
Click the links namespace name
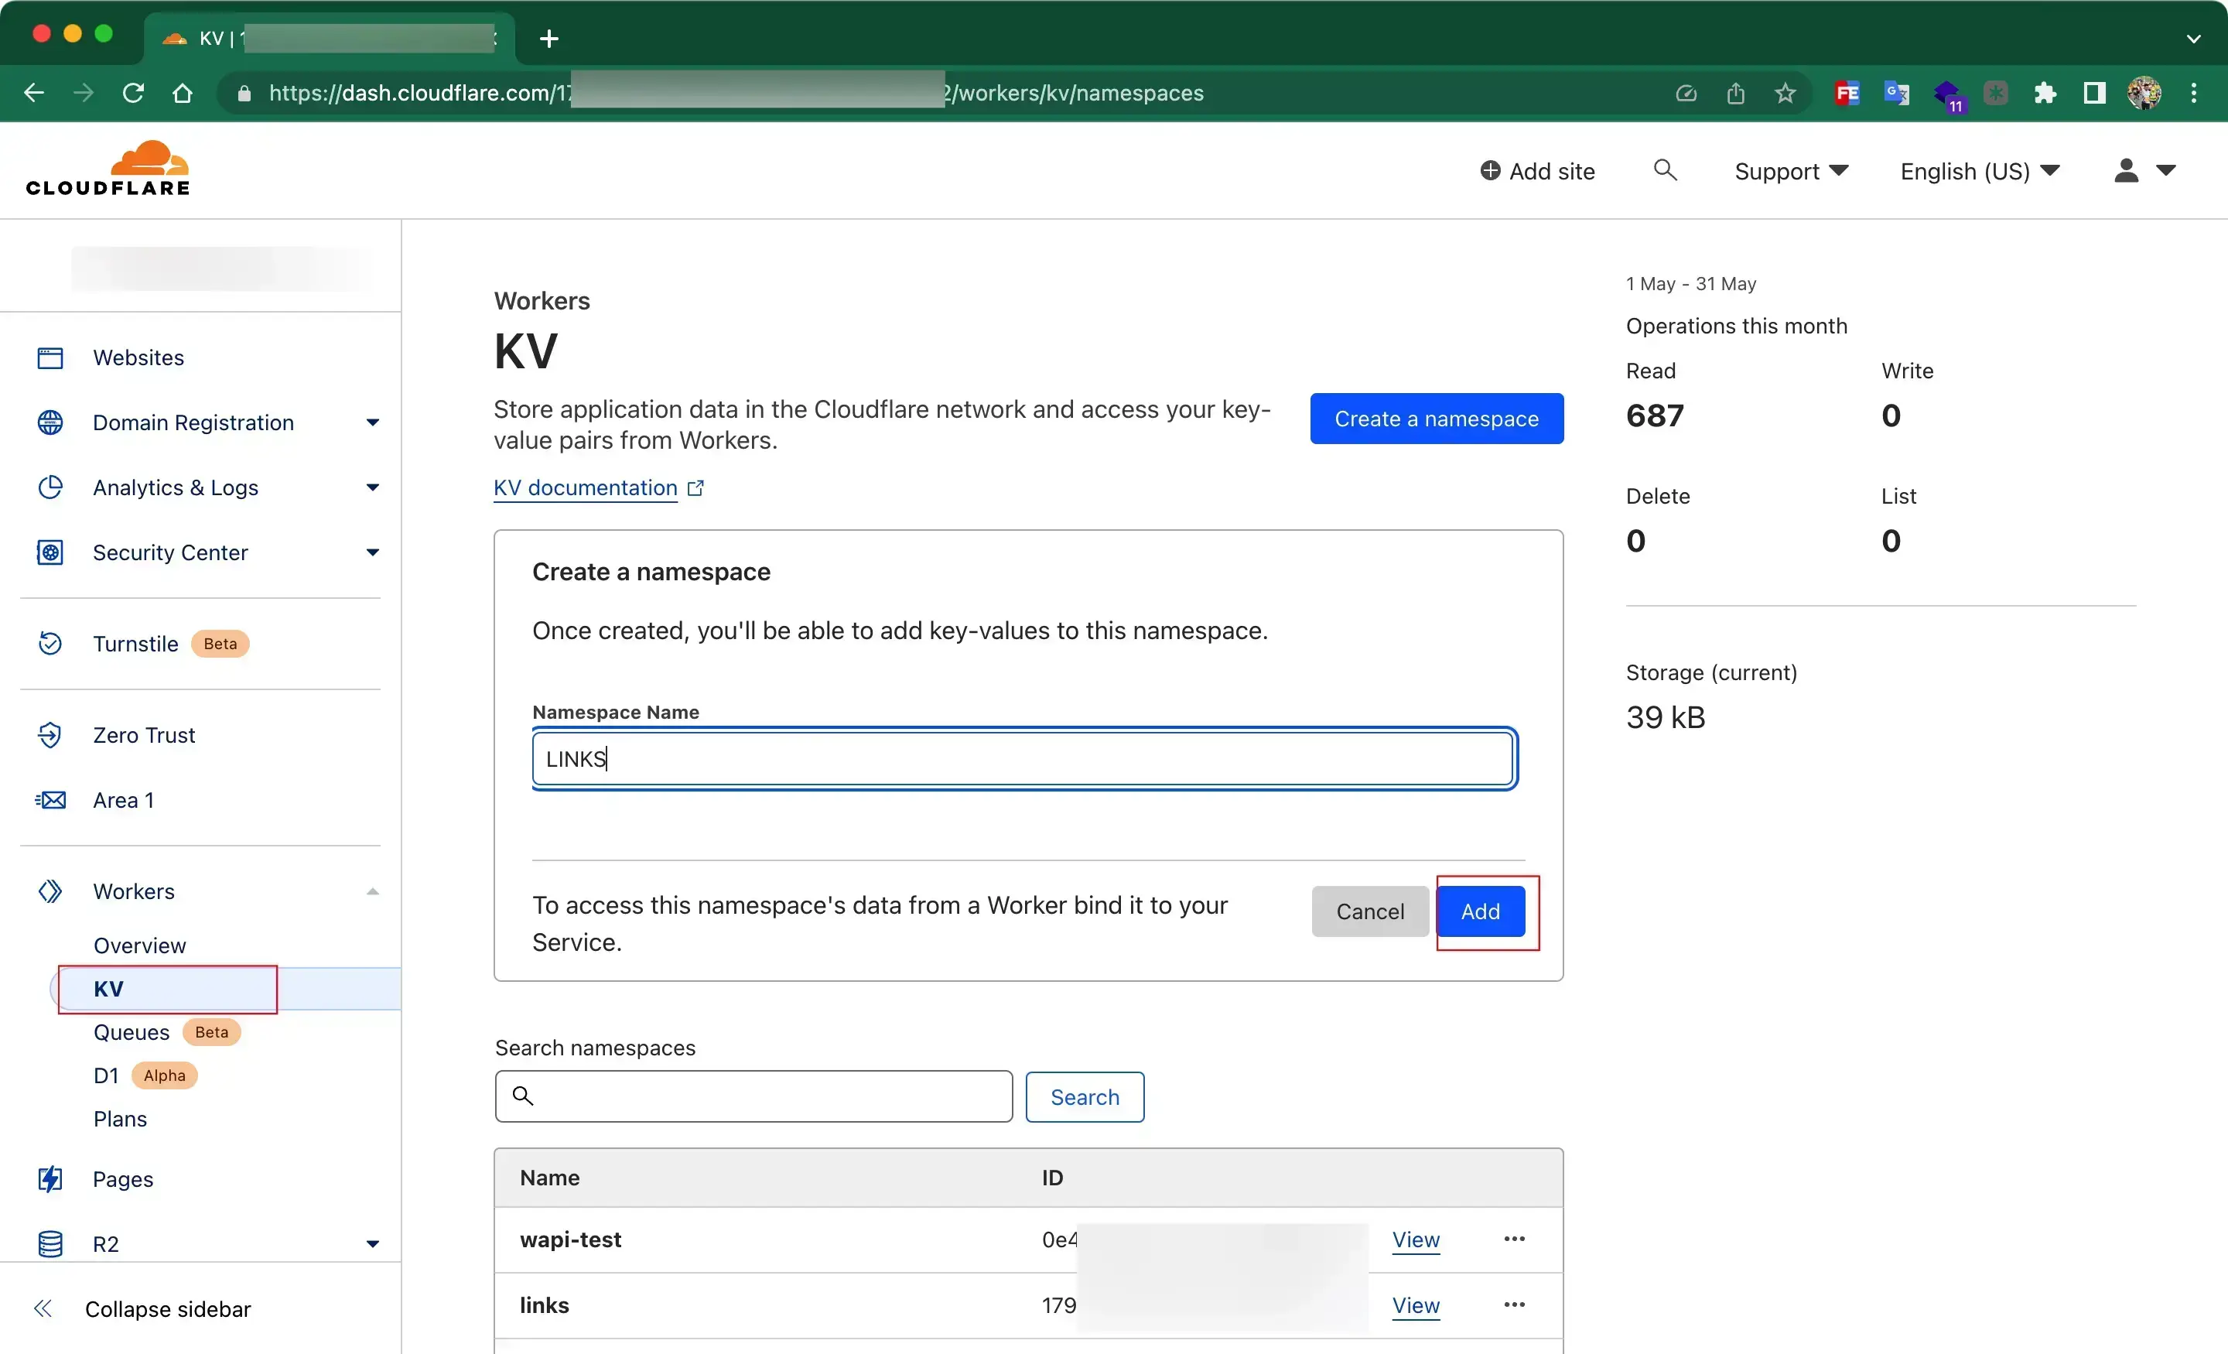pyautogui.click(x=545, y=1305)
